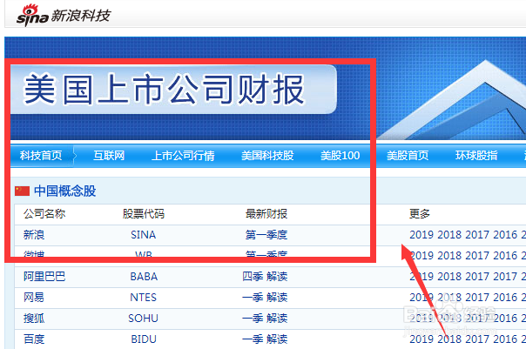Open the 2016 reports in the SINA row

(505, 235)
